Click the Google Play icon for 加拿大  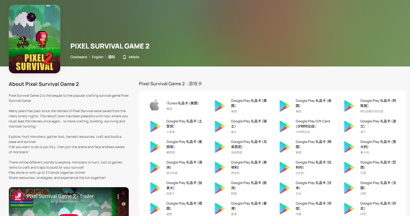(x=154, y=188)
